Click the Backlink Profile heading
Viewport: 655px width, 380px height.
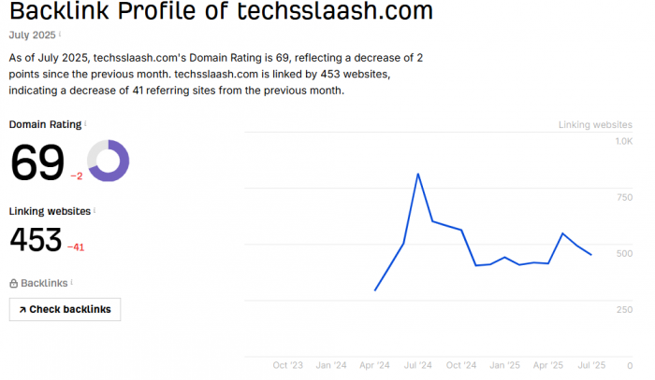221,10
